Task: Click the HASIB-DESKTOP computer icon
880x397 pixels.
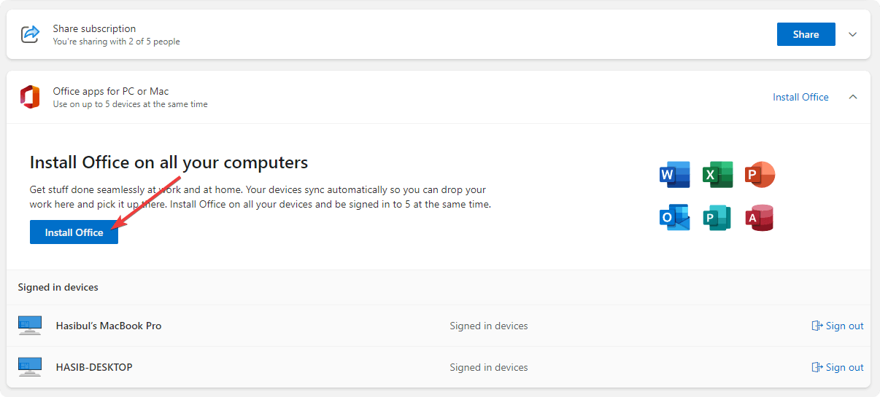Action: (30, 367)
